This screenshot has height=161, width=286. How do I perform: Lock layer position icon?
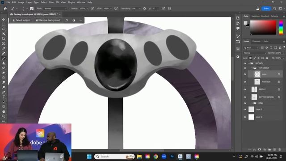pos(258,58)
